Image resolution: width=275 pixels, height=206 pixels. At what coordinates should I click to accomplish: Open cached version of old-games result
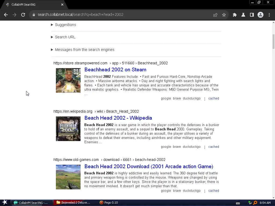(214, 191)
